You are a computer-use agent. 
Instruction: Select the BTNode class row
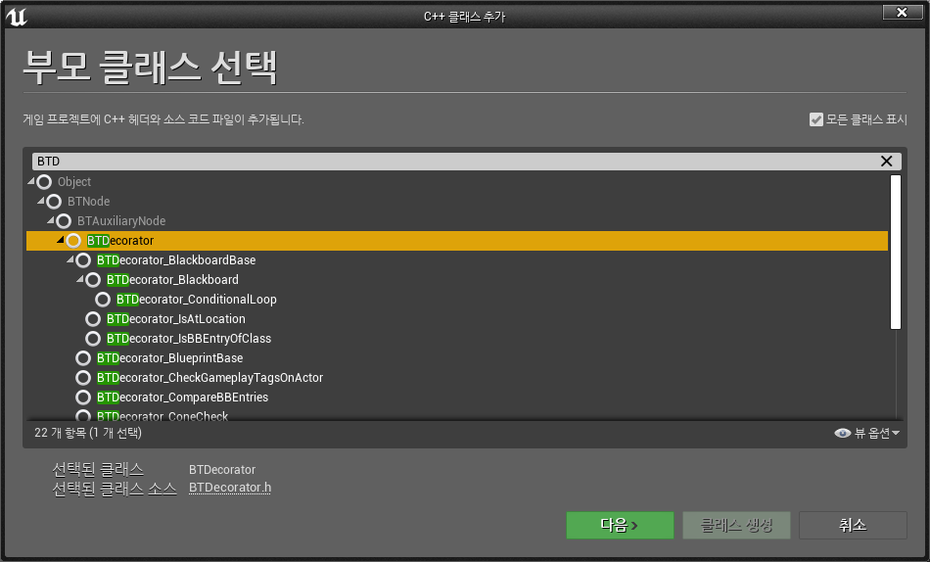(457, 201)
